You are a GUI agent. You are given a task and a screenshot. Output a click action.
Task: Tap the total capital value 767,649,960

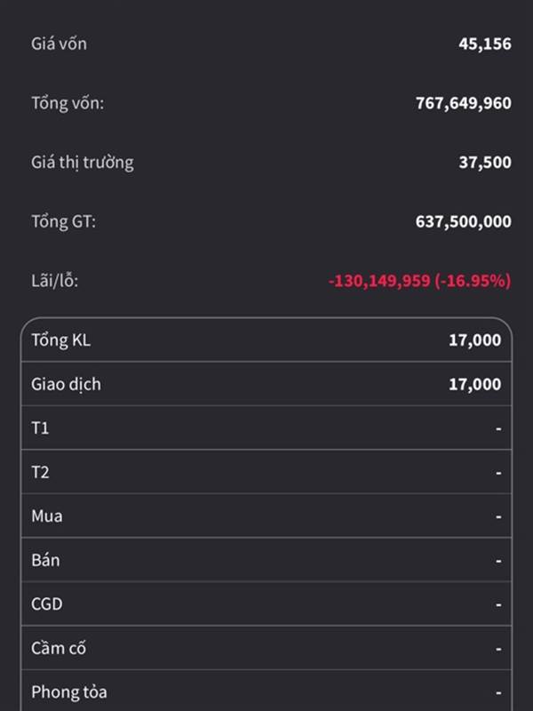click(x=464, y=103)
